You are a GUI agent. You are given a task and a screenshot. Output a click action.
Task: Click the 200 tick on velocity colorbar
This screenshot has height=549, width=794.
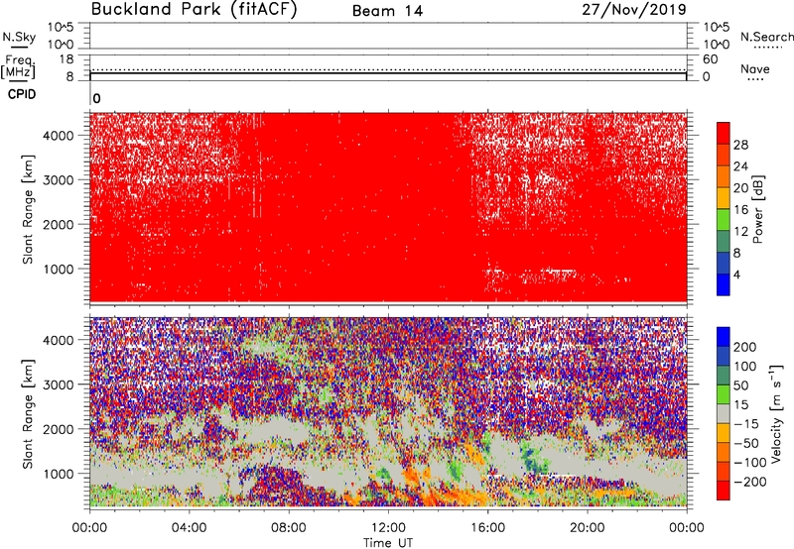pos(745,347)
